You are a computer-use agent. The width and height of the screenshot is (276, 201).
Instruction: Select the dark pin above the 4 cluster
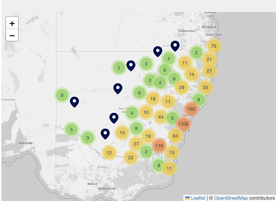[x=158, y=52]
